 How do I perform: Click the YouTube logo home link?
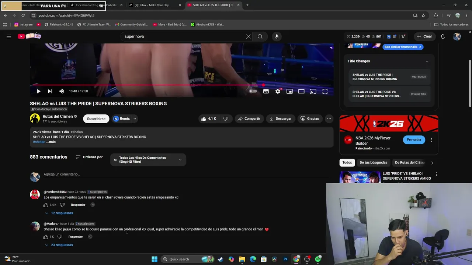click(29, 36)
